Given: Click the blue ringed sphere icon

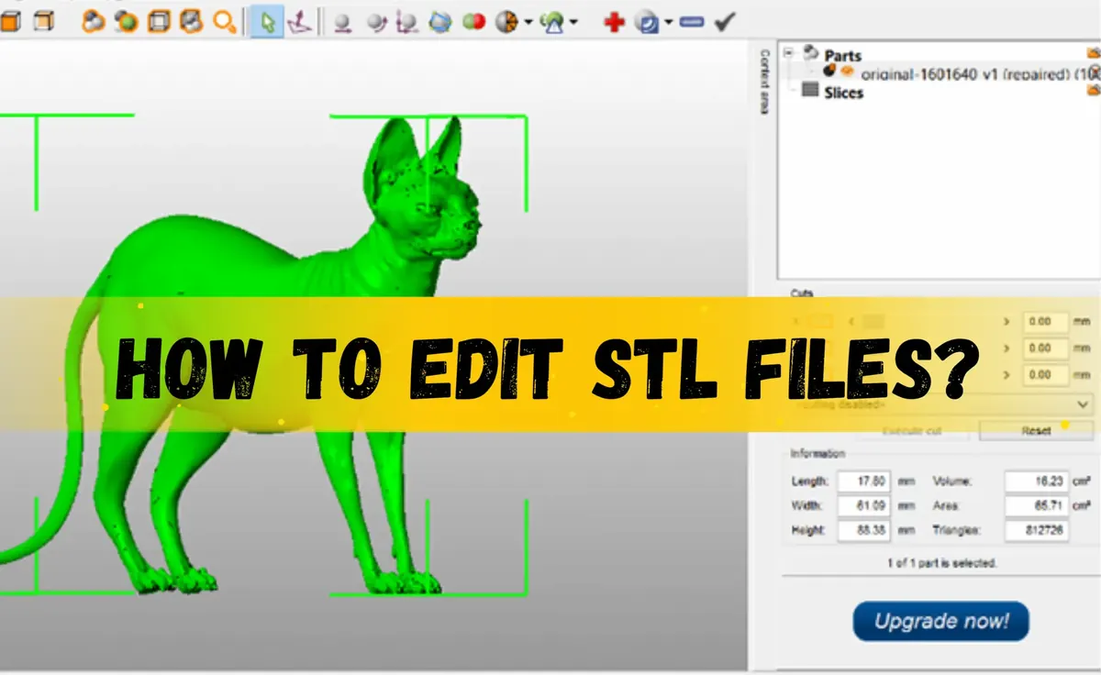Looking at the screenshot, I should pyautogui.click(x=440, y=22).
